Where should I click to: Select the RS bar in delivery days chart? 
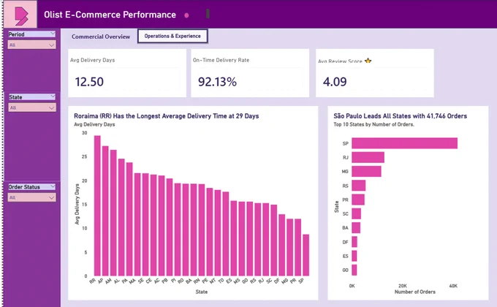coord(258,240)
